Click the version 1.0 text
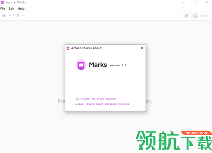 click(118, 65)
